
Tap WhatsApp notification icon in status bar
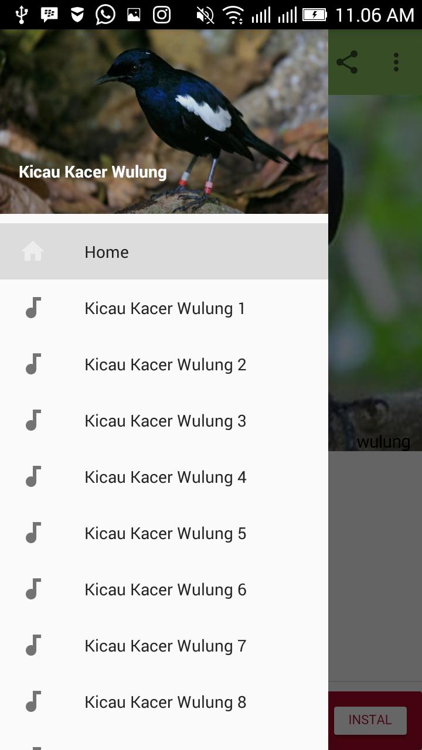105,14
